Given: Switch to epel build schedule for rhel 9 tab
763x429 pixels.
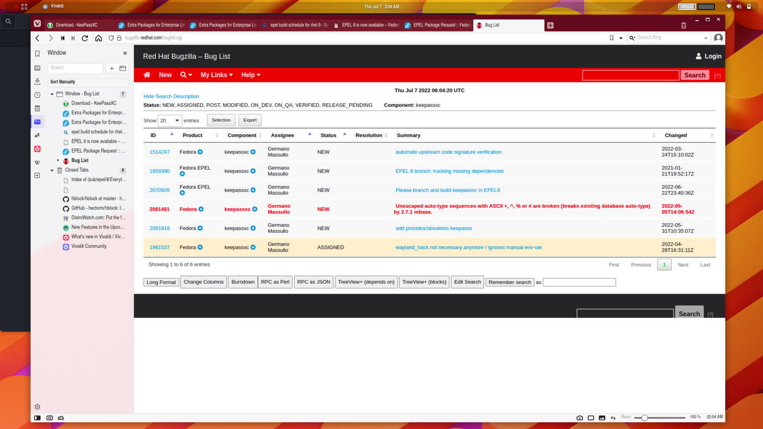Looking at the screenshot, I should coord(295,25).
